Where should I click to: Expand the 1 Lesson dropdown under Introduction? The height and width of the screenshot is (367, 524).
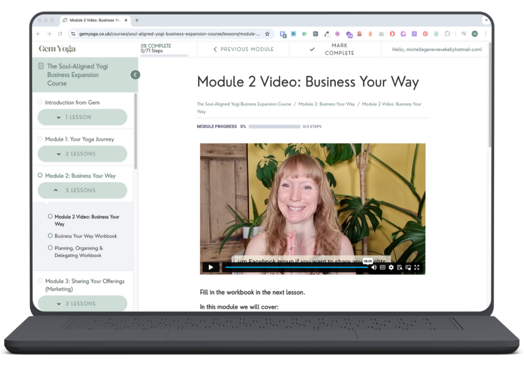pos(82,117)
